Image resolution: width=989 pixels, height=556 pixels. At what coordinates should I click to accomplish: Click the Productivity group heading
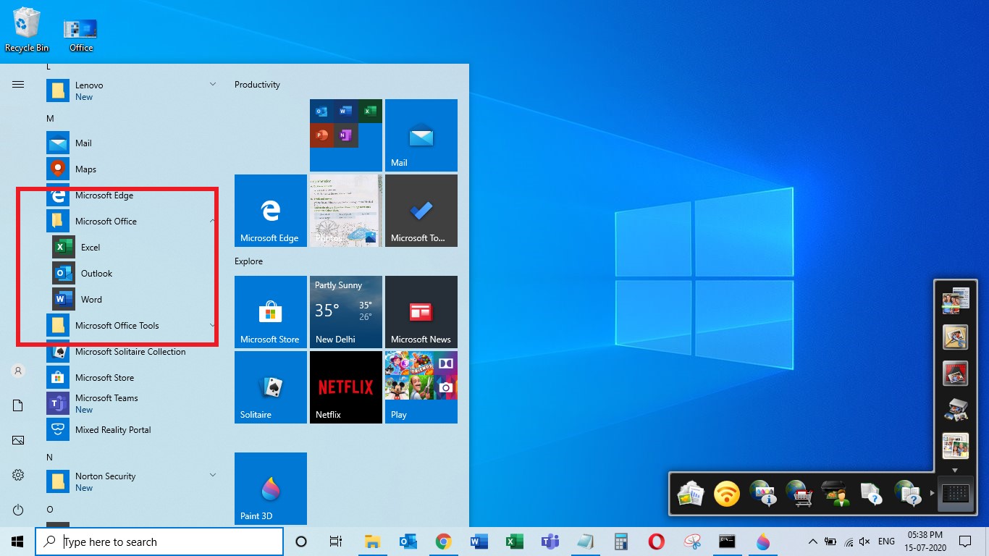[x=257, y=85]
